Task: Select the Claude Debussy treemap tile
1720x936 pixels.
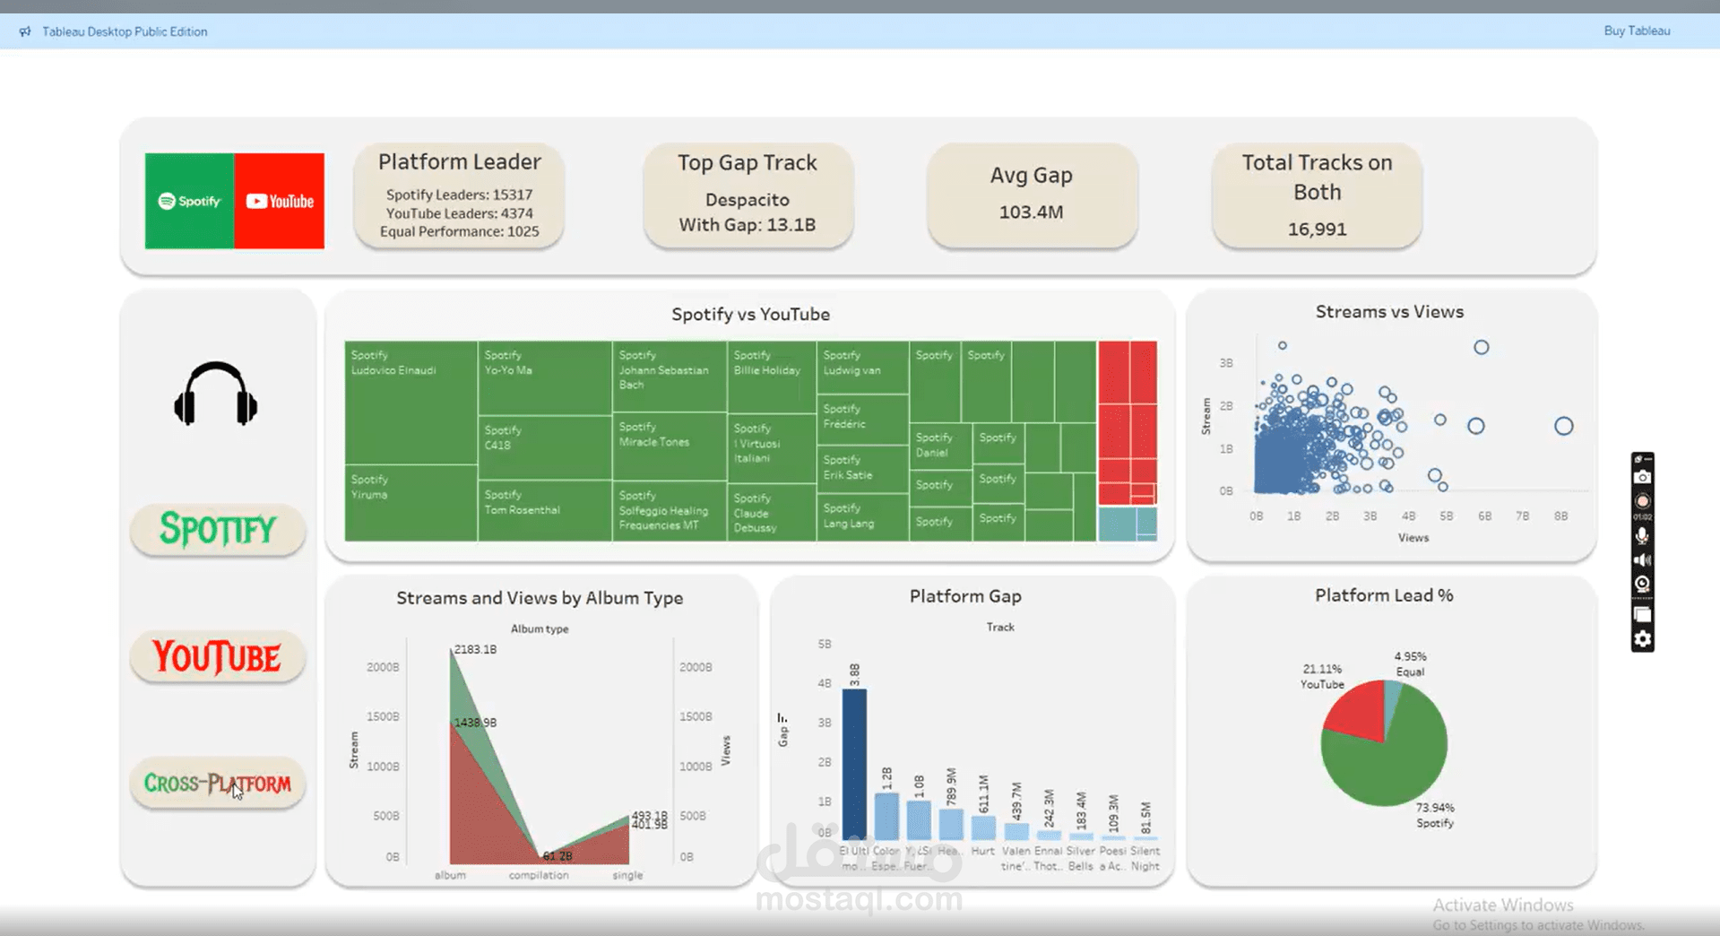Action: point(772,513)
